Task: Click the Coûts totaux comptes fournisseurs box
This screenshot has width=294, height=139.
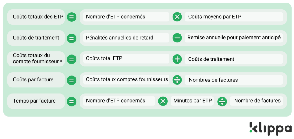Action: click(126, 80)
